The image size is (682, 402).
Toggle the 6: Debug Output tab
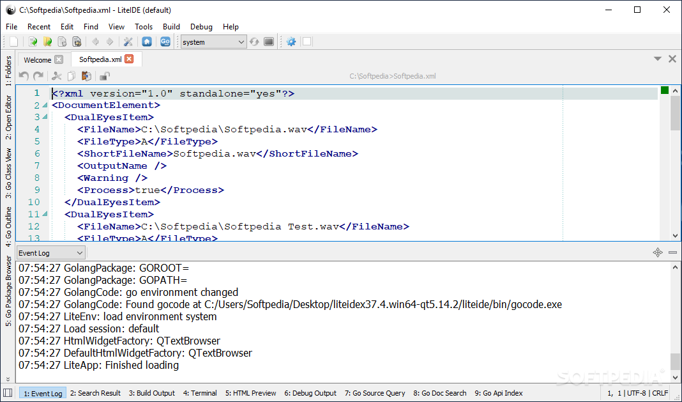click(310, 393)
